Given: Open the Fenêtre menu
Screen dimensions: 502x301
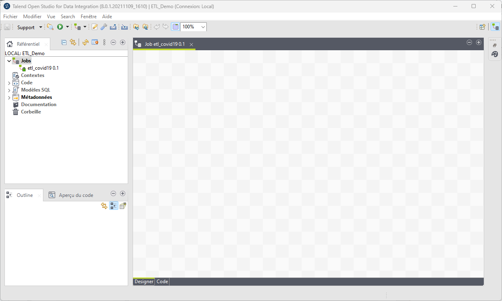Looking at the screenshot, I should tap(89, 17).
